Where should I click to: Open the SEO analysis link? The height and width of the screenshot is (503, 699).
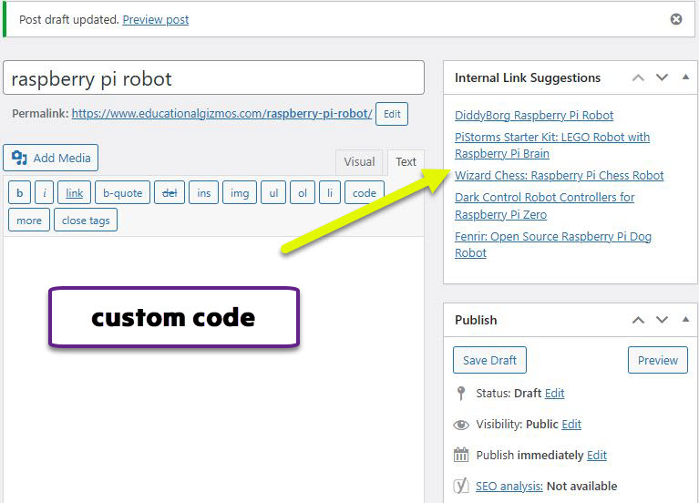click(x=509, y=486)
